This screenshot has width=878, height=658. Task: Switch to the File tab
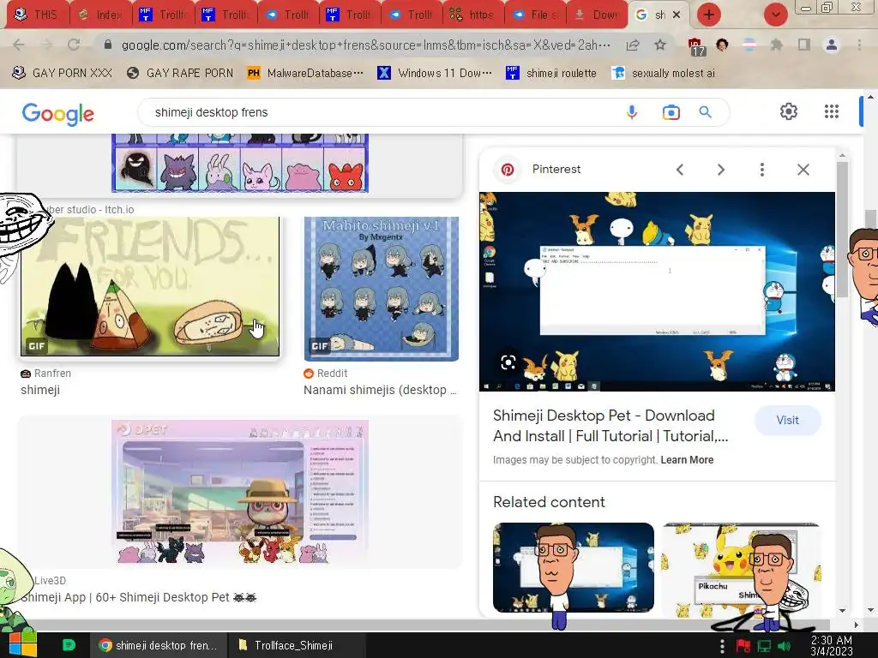535,15
